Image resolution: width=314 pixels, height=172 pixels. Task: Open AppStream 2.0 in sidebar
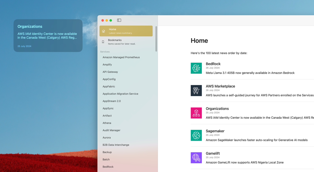[112, 101]
